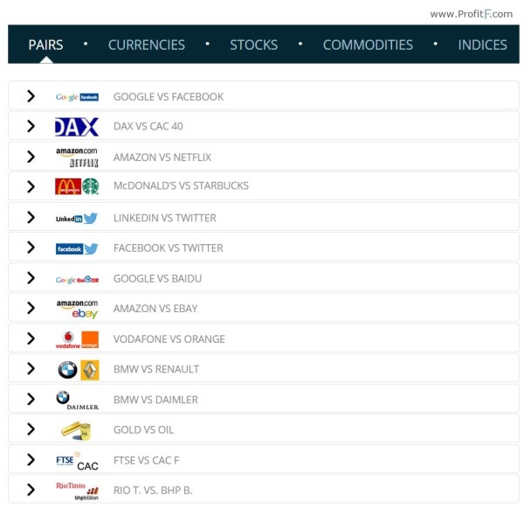Open the INDICES tab
The height and width of the screenshot is (509, 524).
(482, 45)
